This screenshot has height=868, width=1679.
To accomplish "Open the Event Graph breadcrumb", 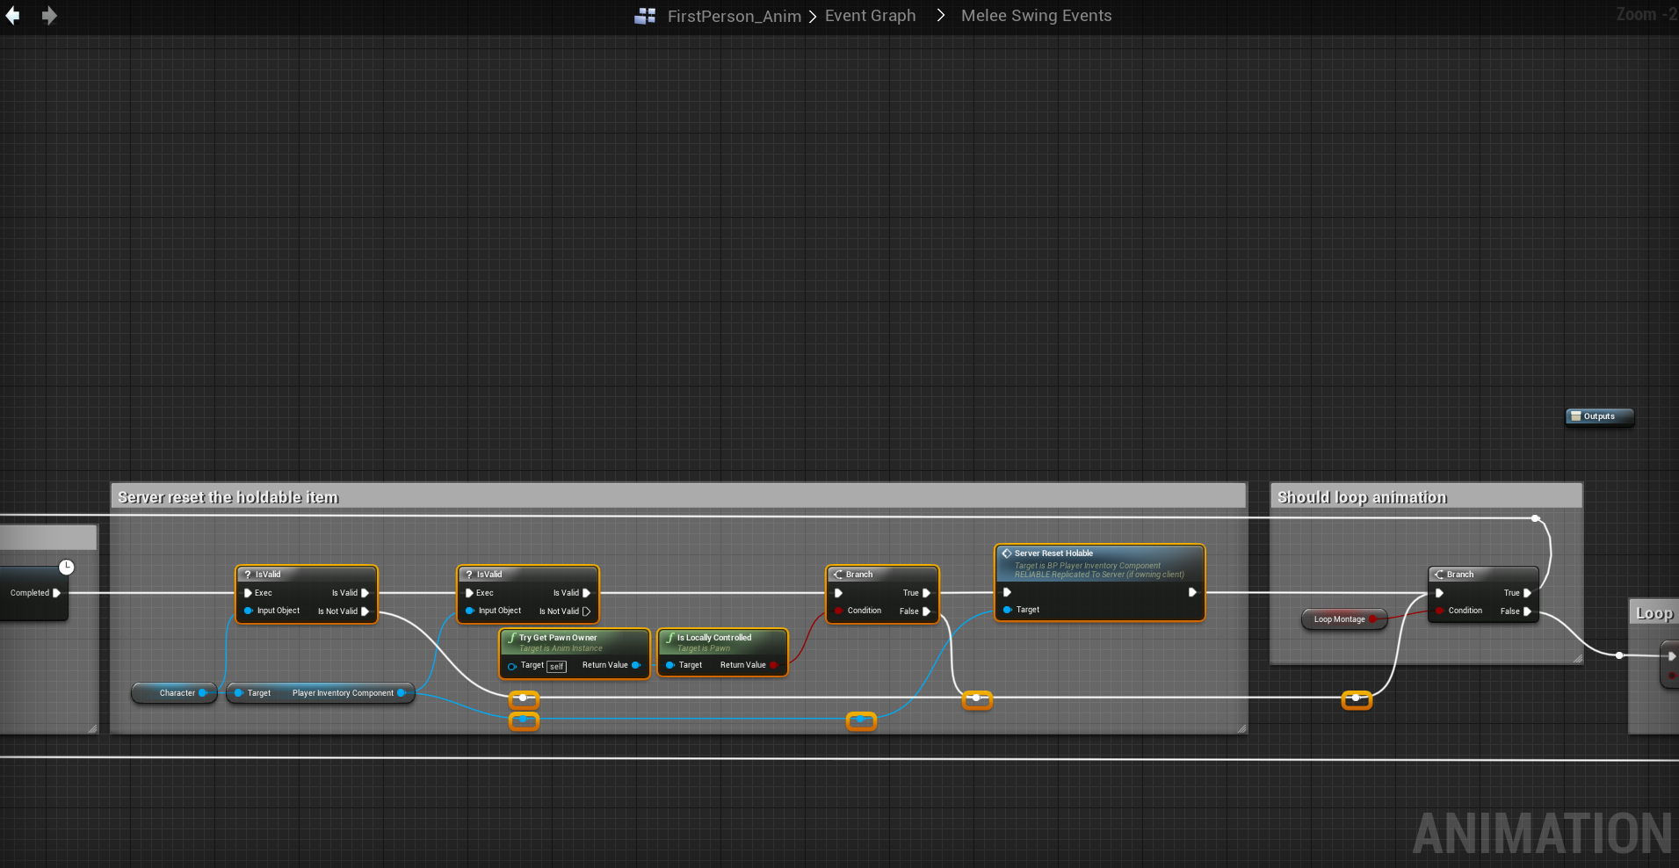I will point(870,16).
